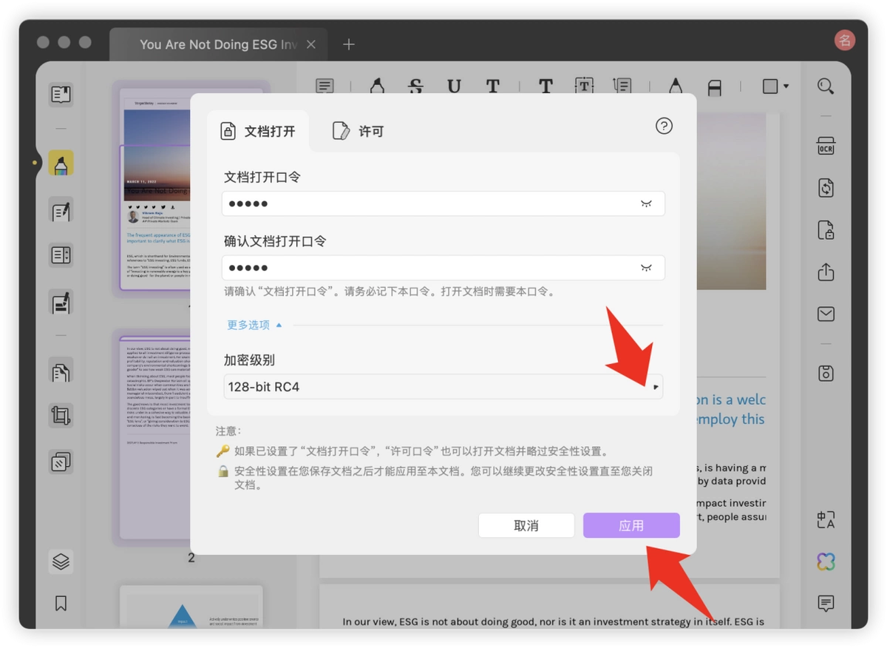Viewport: 887px width, 648px height.
Task: Select the Underline U tool
Action: [x=454, y=87]
